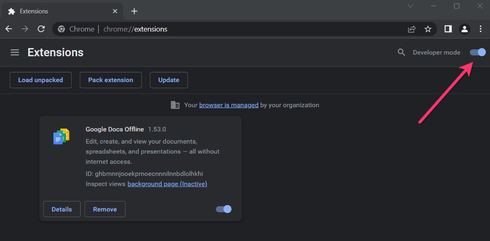Click the Update button
Image resolution: width=490 pixels, height=241 pixels.
(169, 80)
